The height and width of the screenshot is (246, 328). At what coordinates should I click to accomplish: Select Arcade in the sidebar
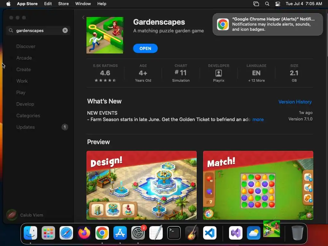(24, 58)
